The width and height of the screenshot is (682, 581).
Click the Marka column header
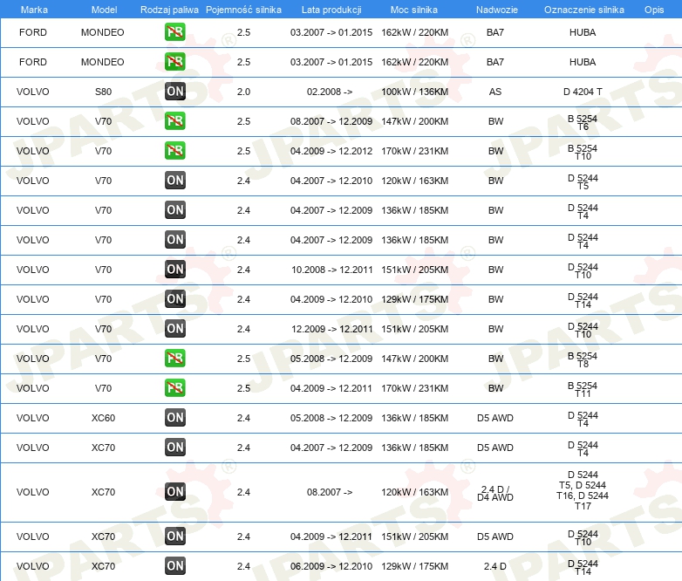[34, 10]
